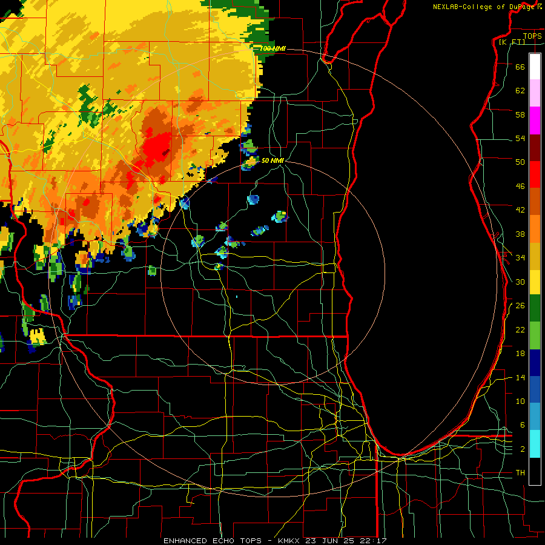Click legend value 10
Image resolution: width=545 pixels, height=545 pixels.
point(520,401)
